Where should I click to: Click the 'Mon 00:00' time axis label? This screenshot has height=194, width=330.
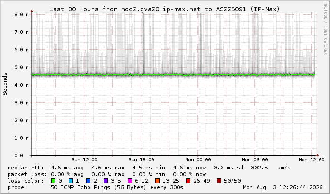point(198,160)
